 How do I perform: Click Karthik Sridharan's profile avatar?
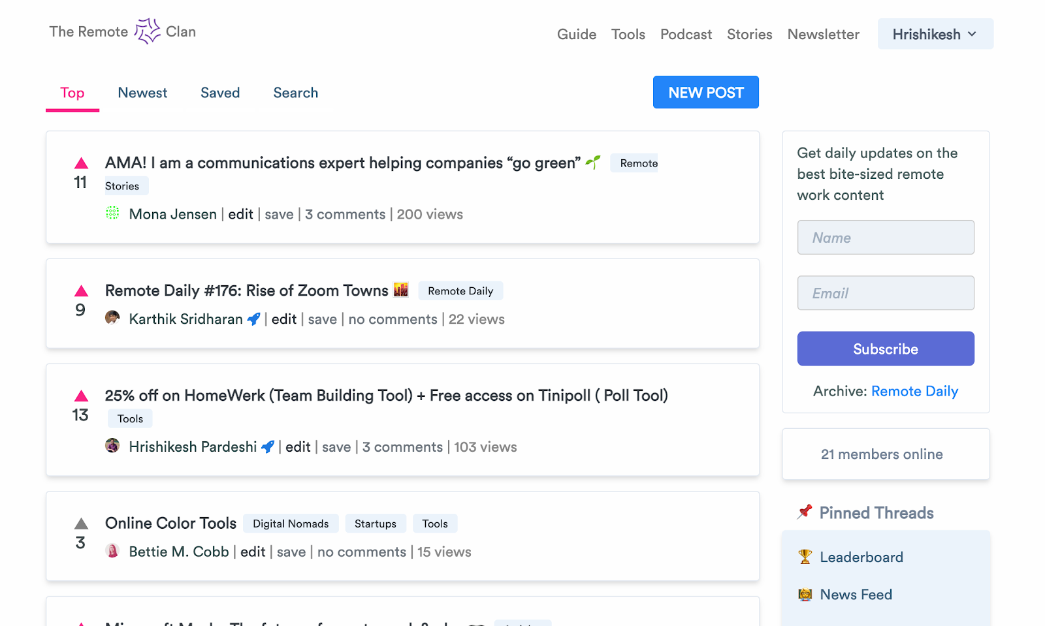click(112, 317)
